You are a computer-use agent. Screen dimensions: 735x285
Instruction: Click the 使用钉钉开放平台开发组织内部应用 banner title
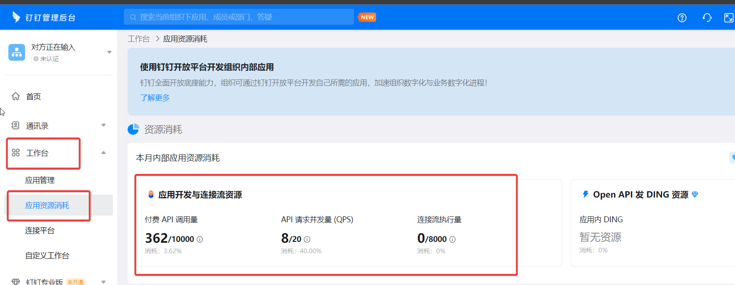pyautogui.click(x=207, y=67)
